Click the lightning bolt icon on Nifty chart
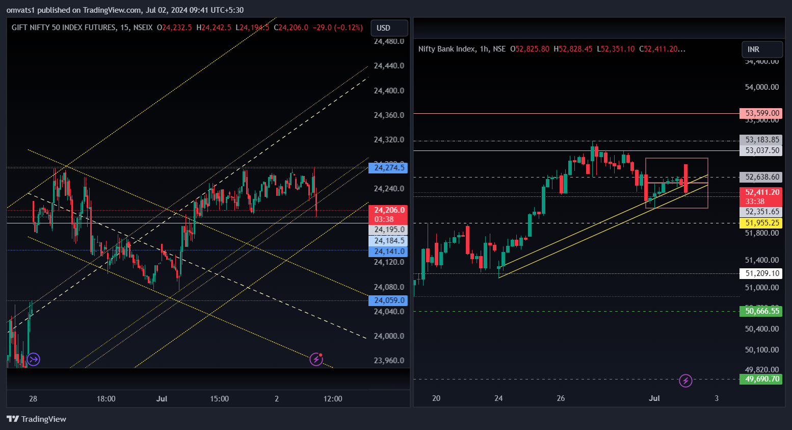The width and height of the screenshot is (792, 430). 316,359
